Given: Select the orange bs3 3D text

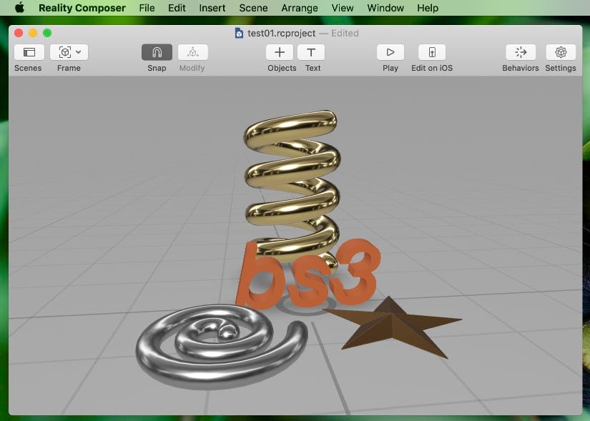Looking at the screenshot, I should [308, 274].
